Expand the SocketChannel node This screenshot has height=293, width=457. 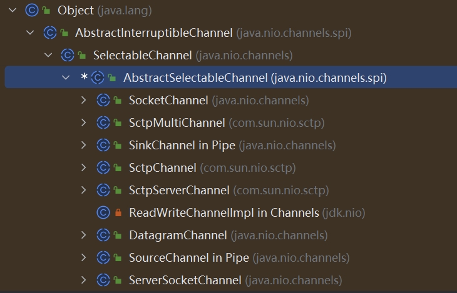[84, 101]
